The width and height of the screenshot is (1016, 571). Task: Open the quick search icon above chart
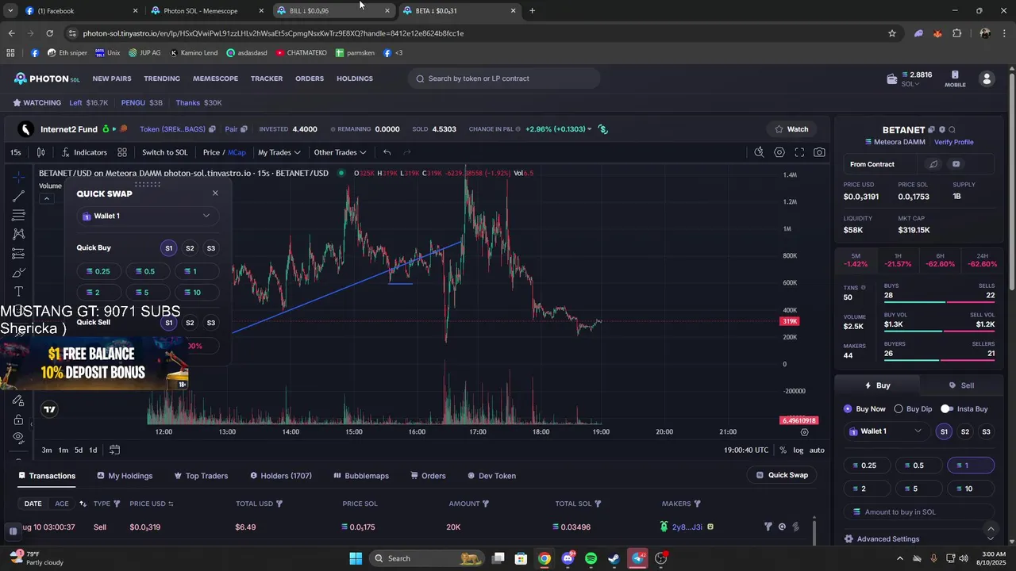point(759,152)
